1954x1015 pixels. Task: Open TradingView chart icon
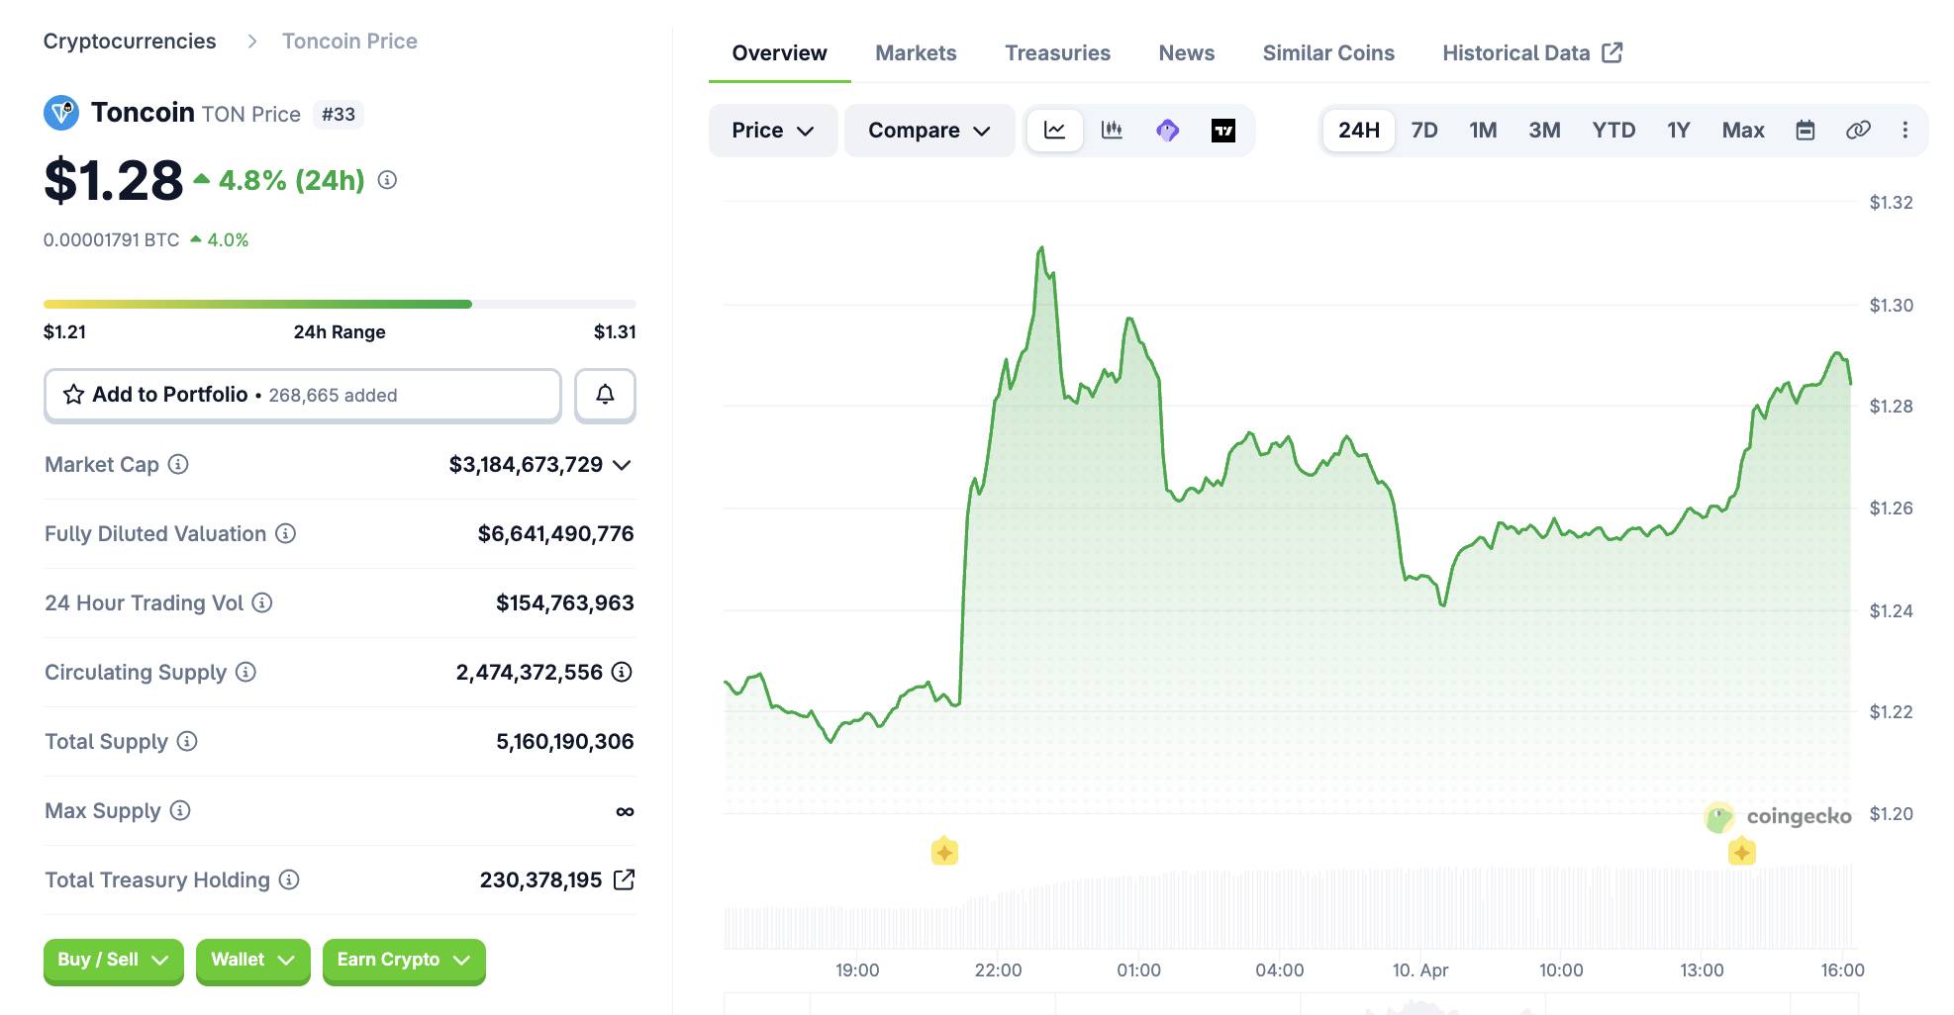tap(1223, 131)
